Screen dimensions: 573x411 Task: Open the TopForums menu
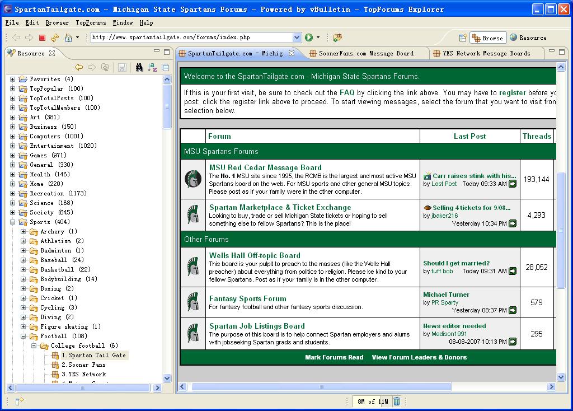click(91, 22)
